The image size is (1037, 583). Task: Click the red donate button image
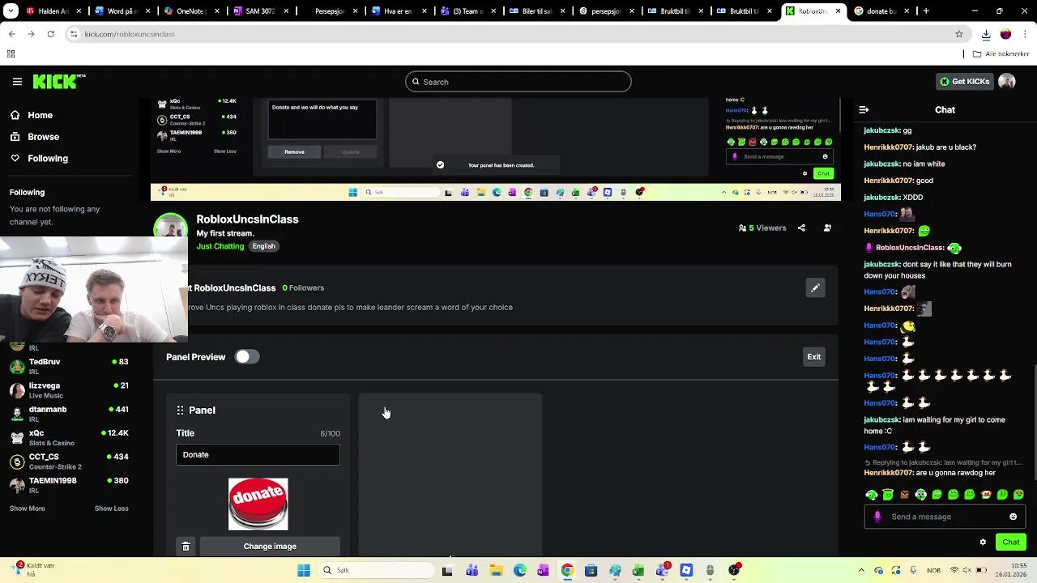point(258,504)
